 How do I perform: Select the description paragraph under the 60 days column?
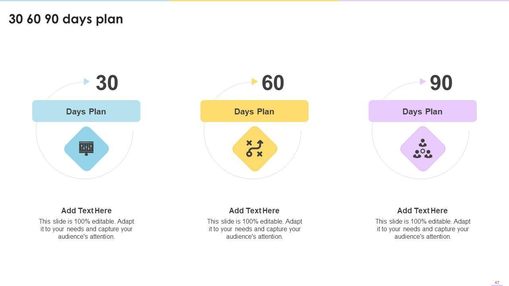click(x=254, y=229)
